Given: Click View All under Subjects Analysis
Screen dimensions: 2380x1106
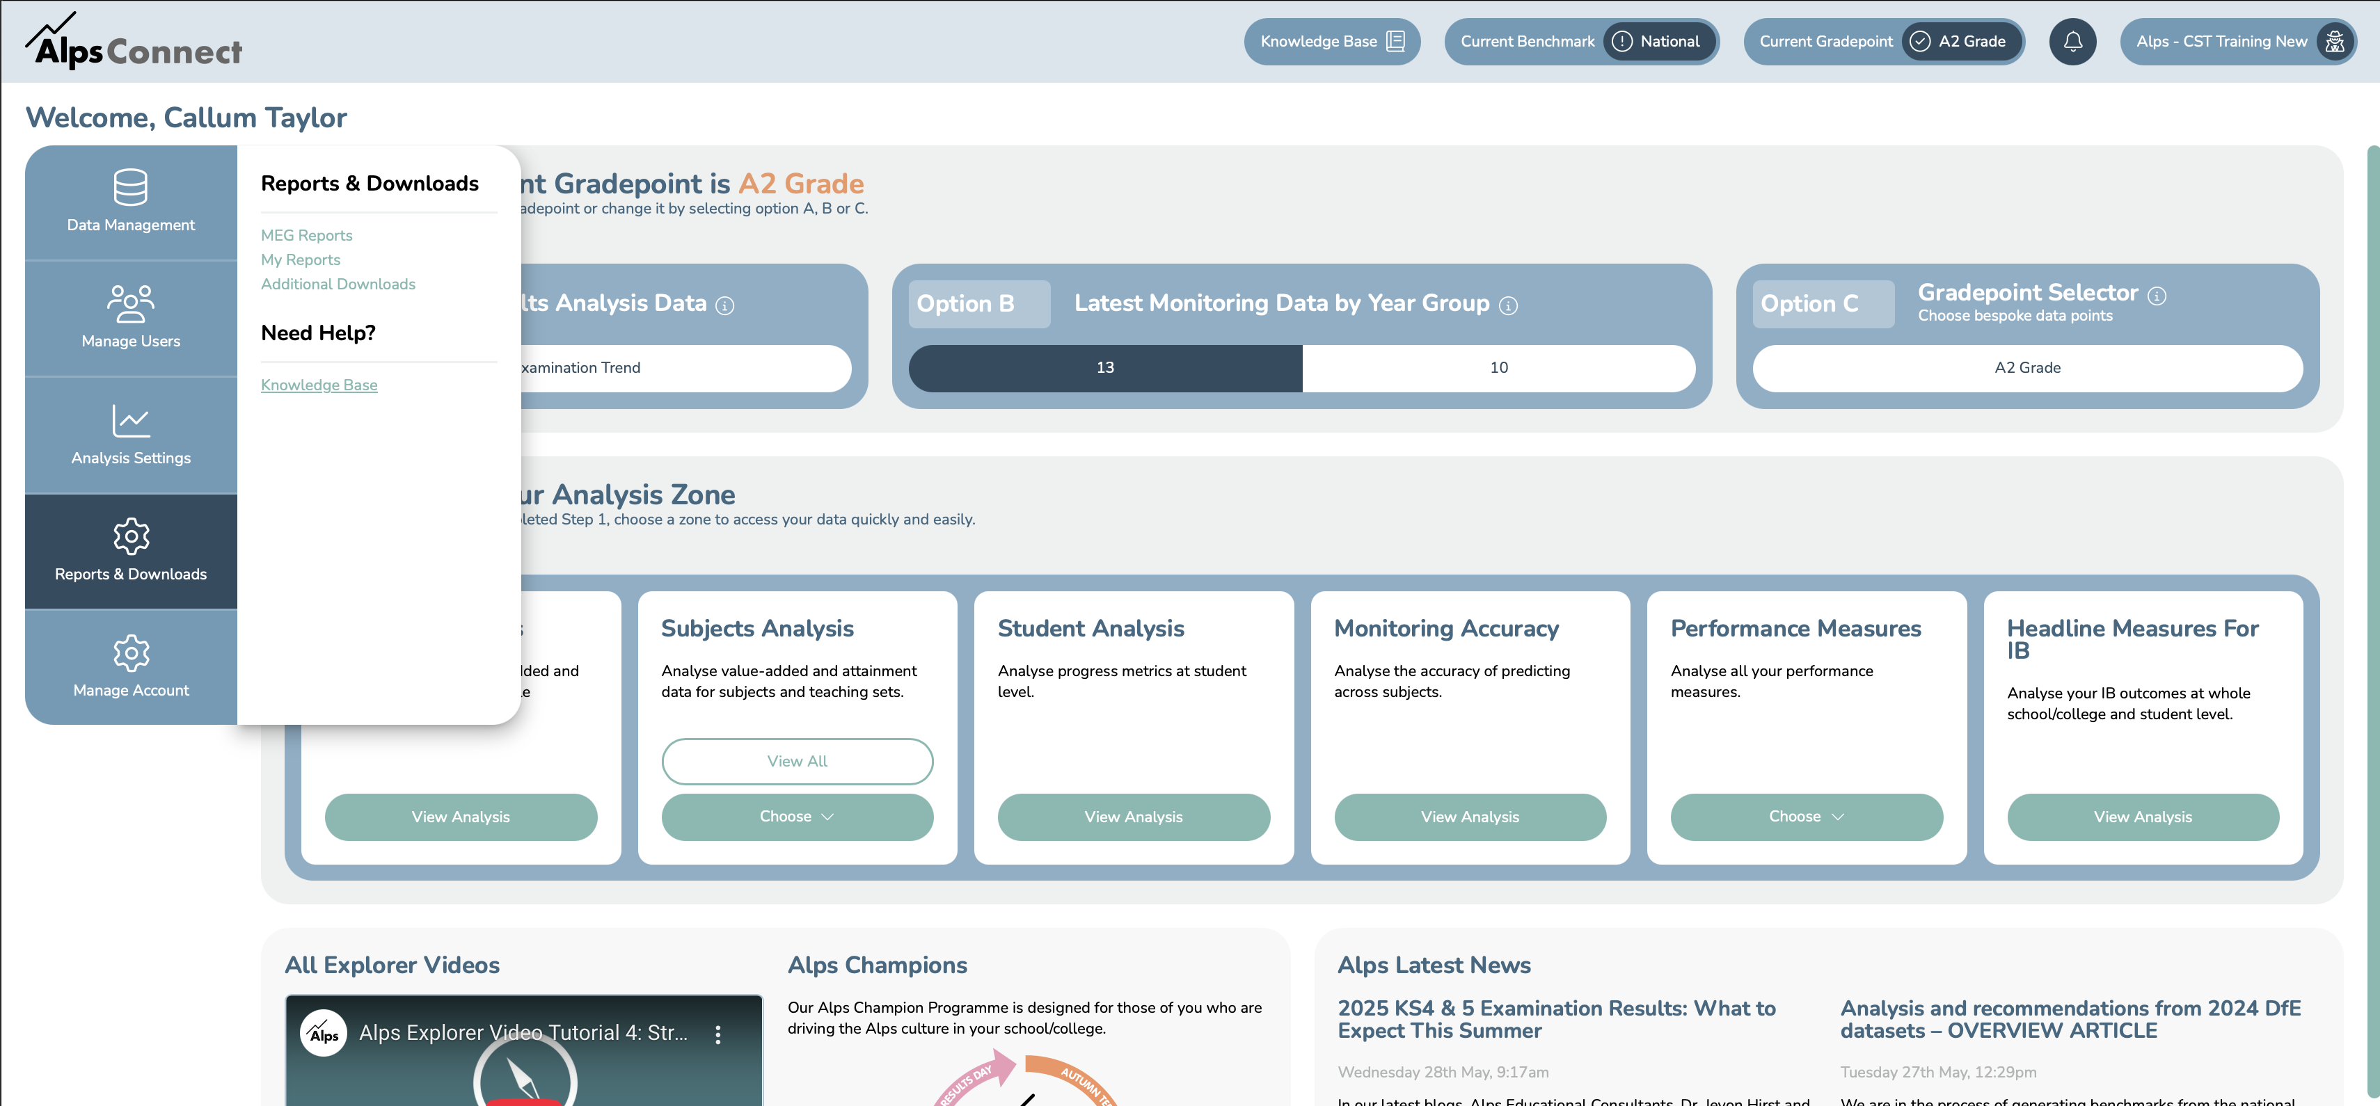Looking at the screenshot, I should click(796, 761).
